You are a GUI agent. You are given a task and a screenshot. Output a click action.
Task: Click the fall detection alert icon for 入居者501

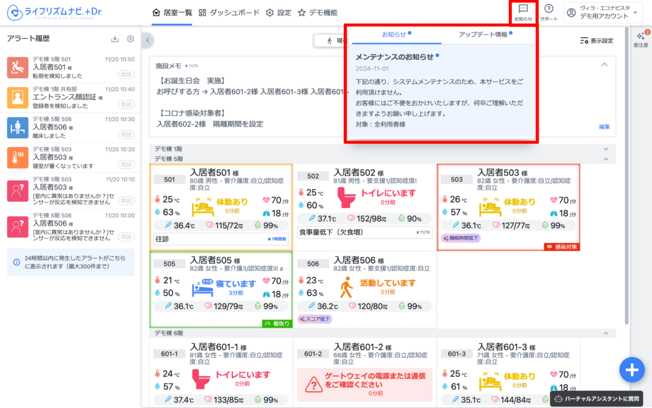[x=17, y=67]
